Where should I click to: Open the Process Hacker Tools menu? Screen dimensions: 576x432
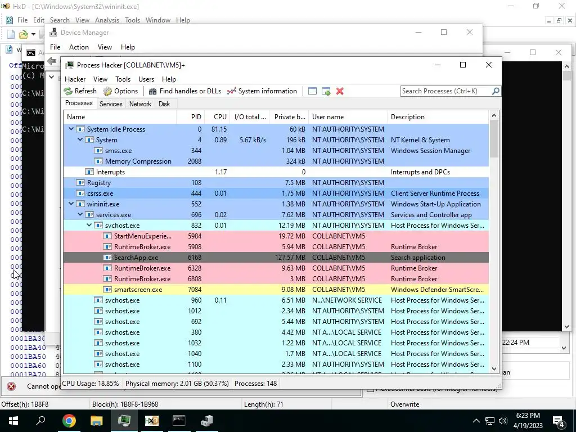(x=123, y=79)
